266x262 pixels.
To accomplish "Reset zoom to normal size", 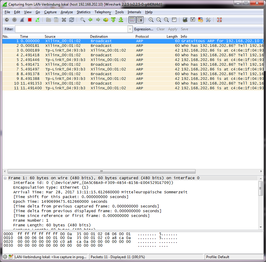I will coord(166,20).
